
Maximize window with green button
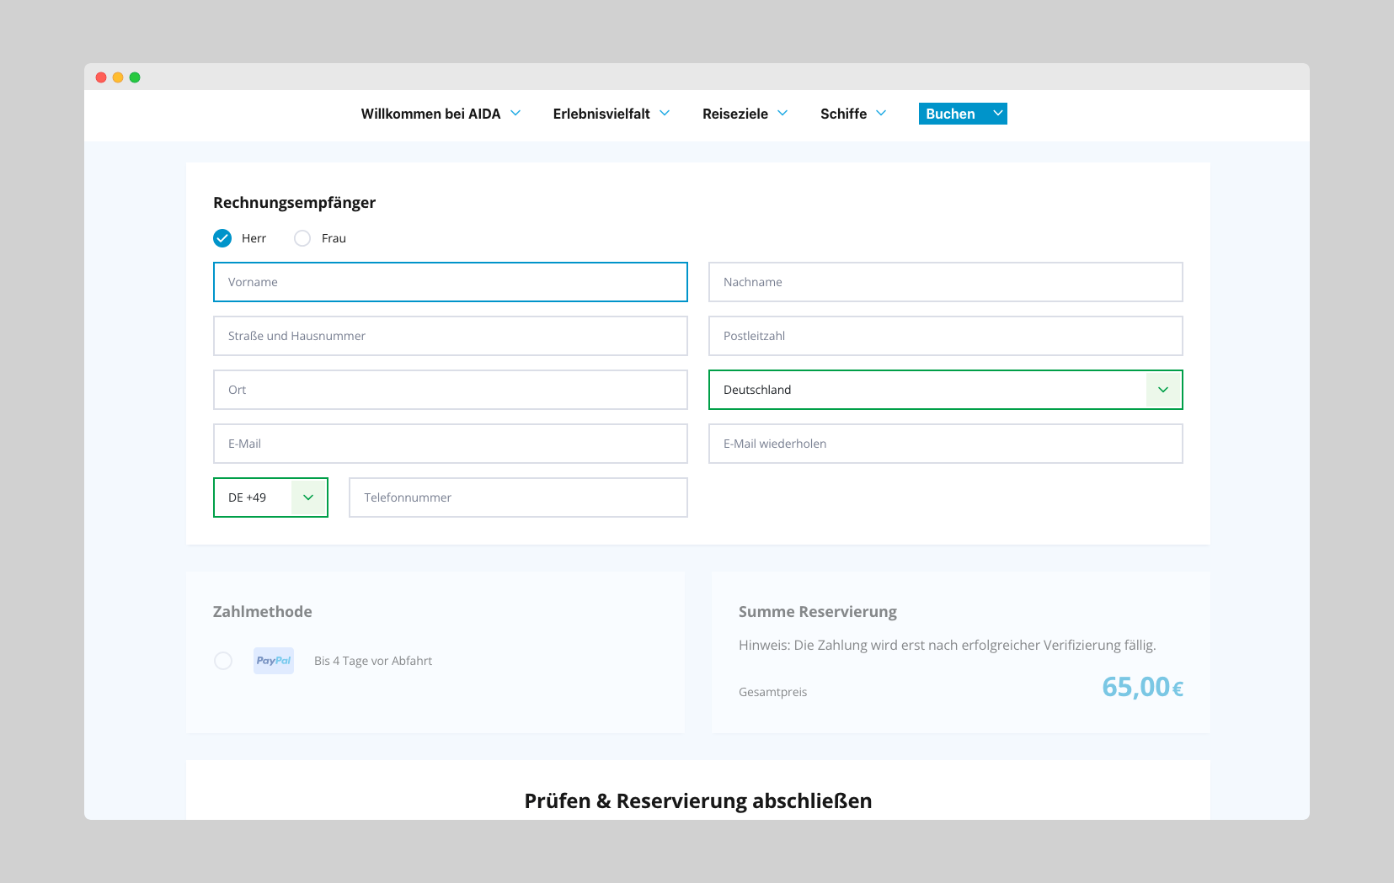(135, 77)
